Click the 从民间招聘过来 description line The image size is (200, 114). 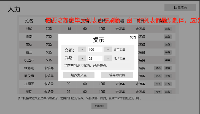pos(80,98)
